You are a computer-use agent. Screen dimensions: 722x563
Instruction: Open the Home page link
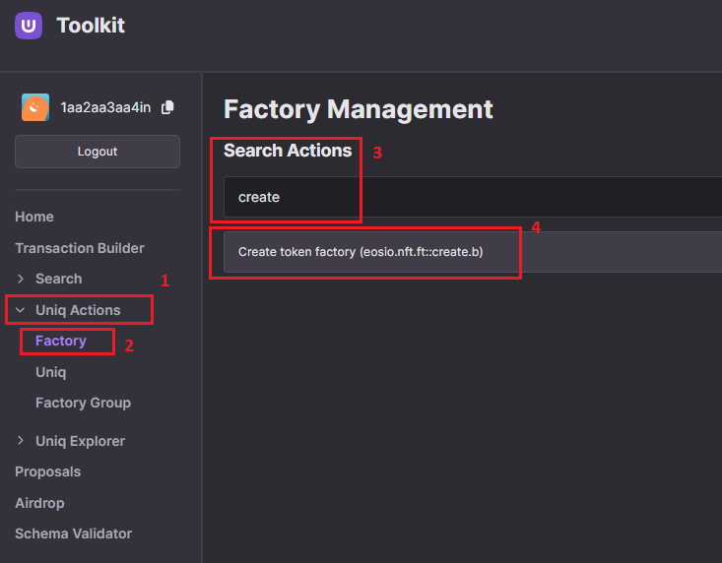[x=34, y=217]
